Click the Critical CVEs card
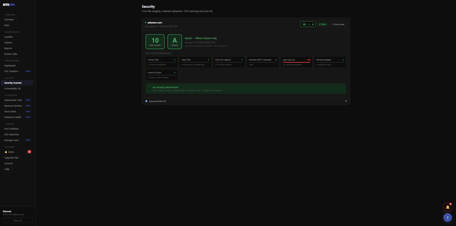 pos(162,62)
